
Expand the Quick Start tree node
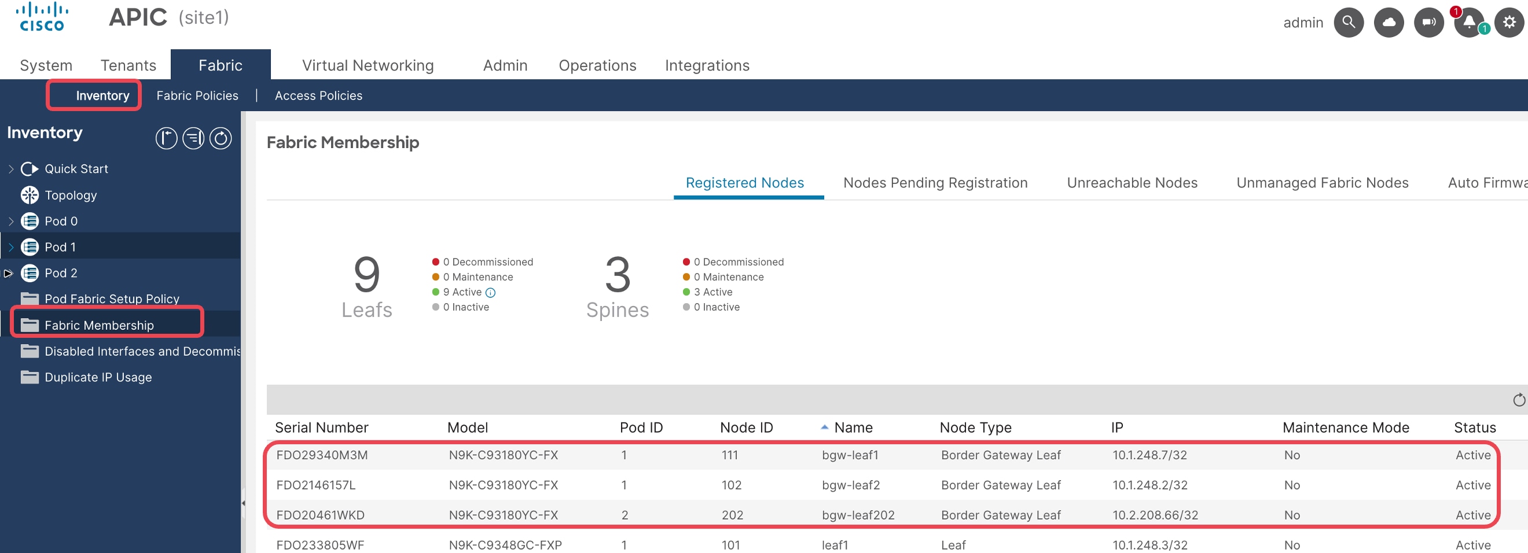(10, 169)
